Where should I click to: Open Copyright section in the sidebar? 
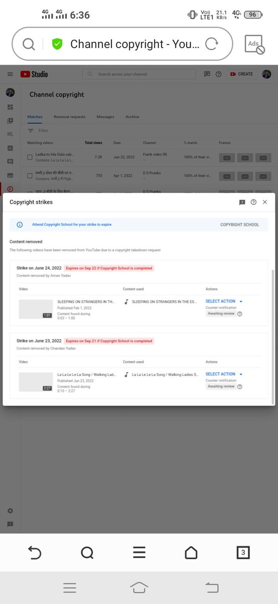click(x=10, y=189)
